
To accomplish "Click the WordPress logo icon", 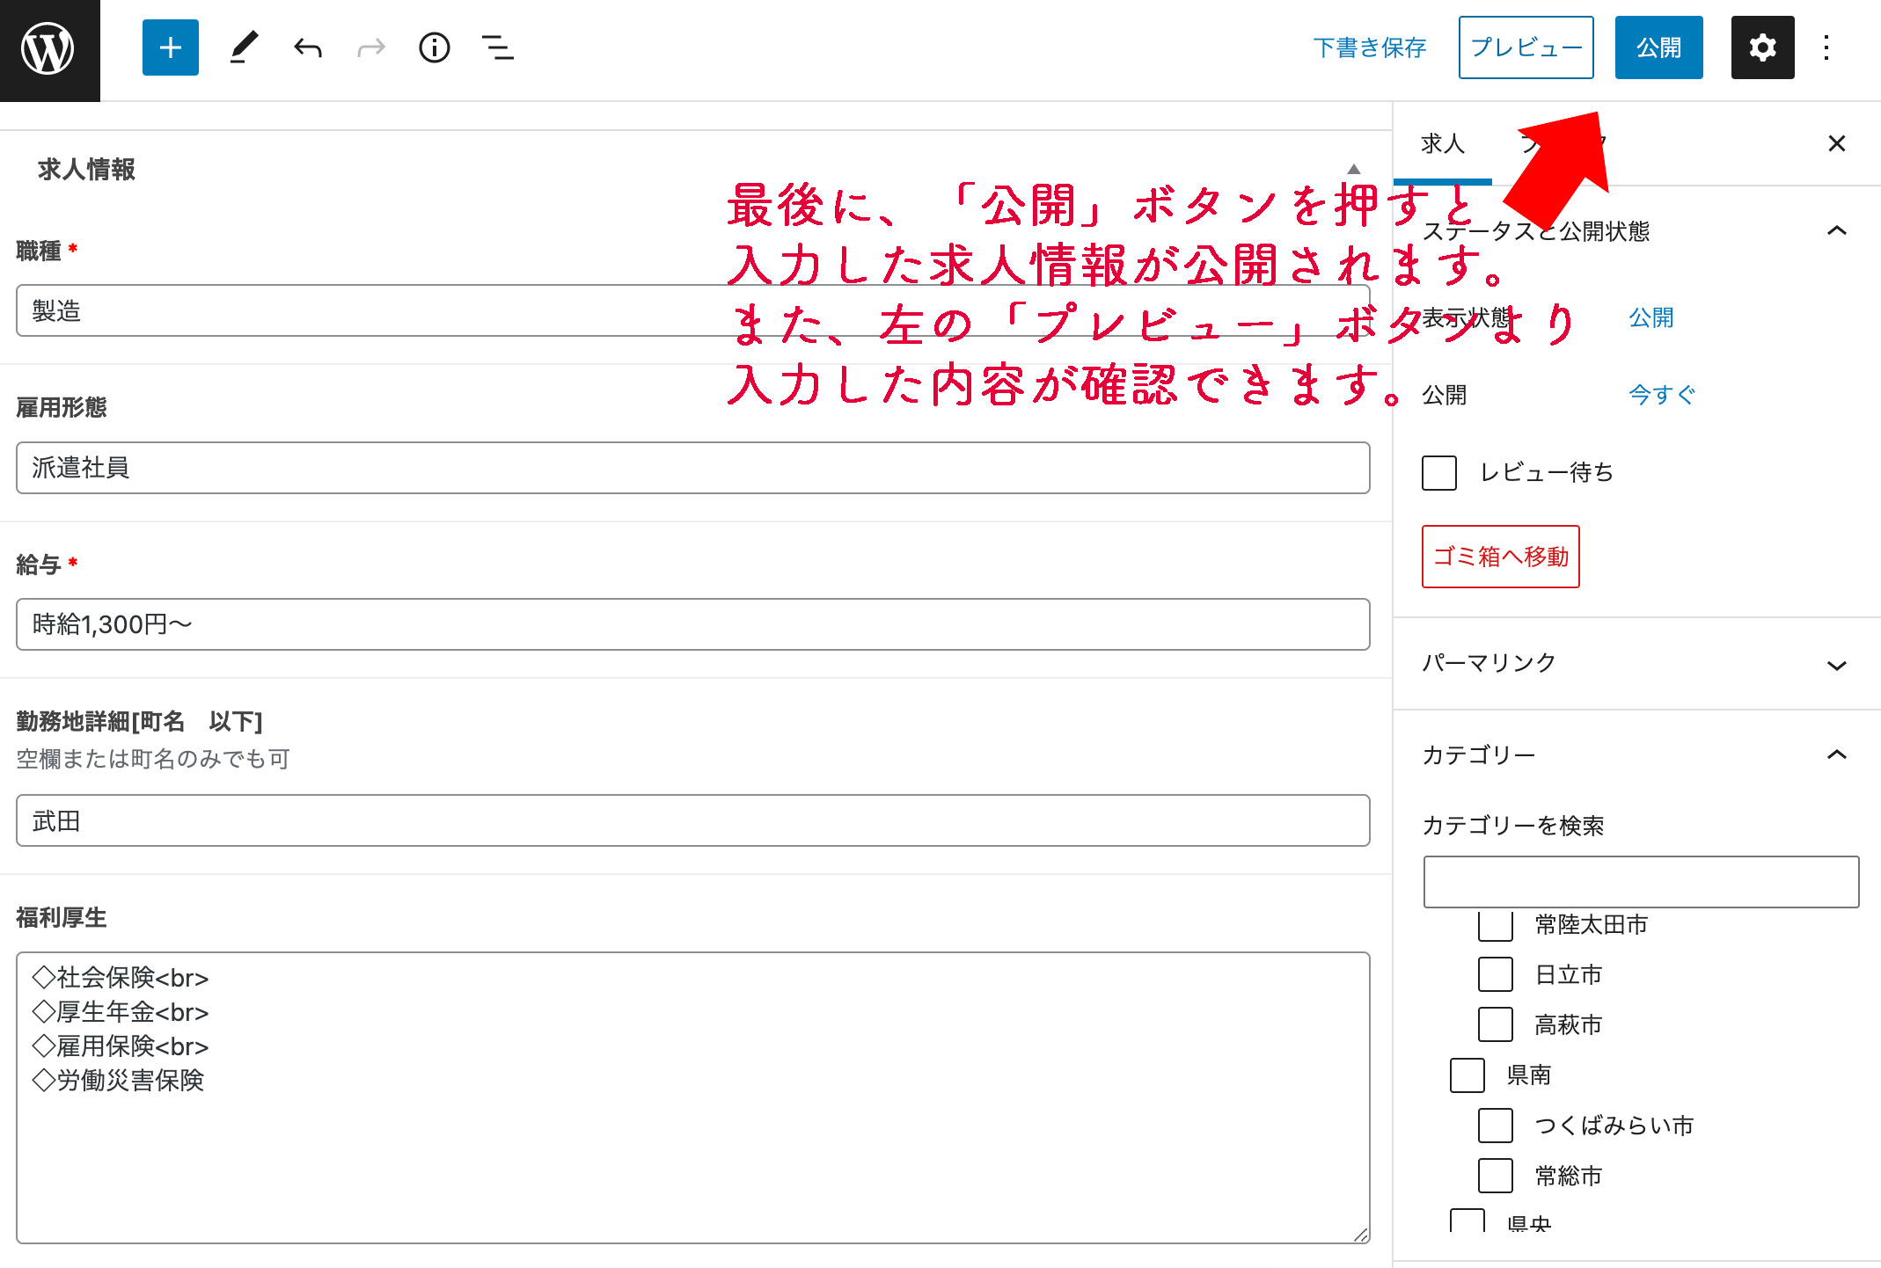I will pos(48,49).
